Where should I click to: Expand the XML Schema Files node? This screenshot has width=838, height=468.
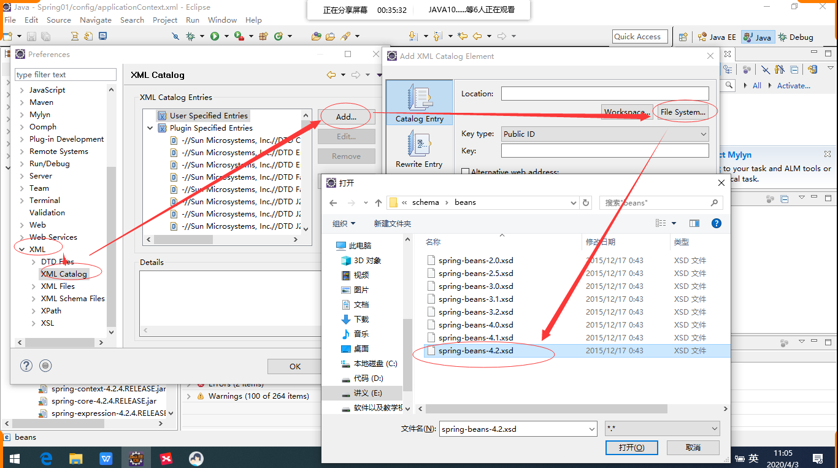click(34, 299)
